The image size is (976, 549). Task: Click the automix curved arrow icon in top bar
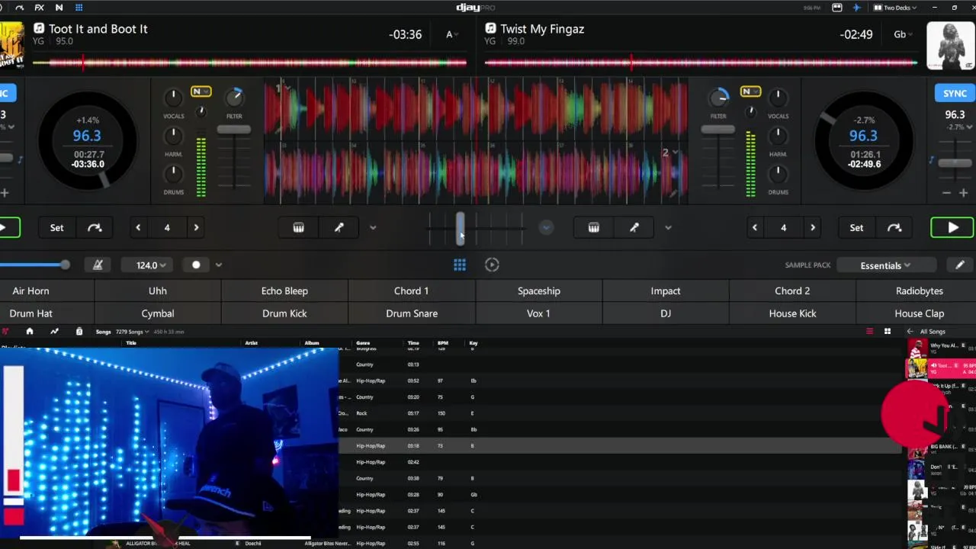19,8
